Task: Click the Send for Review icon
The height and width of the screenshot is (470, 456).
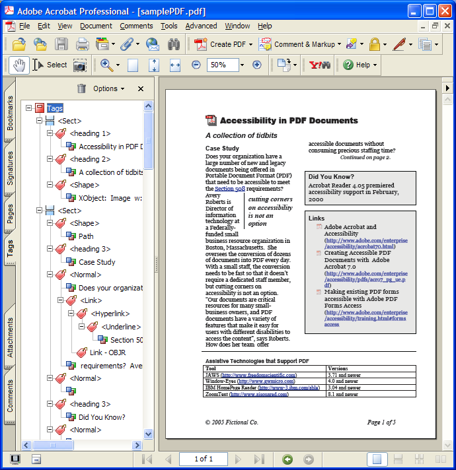Action: [x=352, y=44]
